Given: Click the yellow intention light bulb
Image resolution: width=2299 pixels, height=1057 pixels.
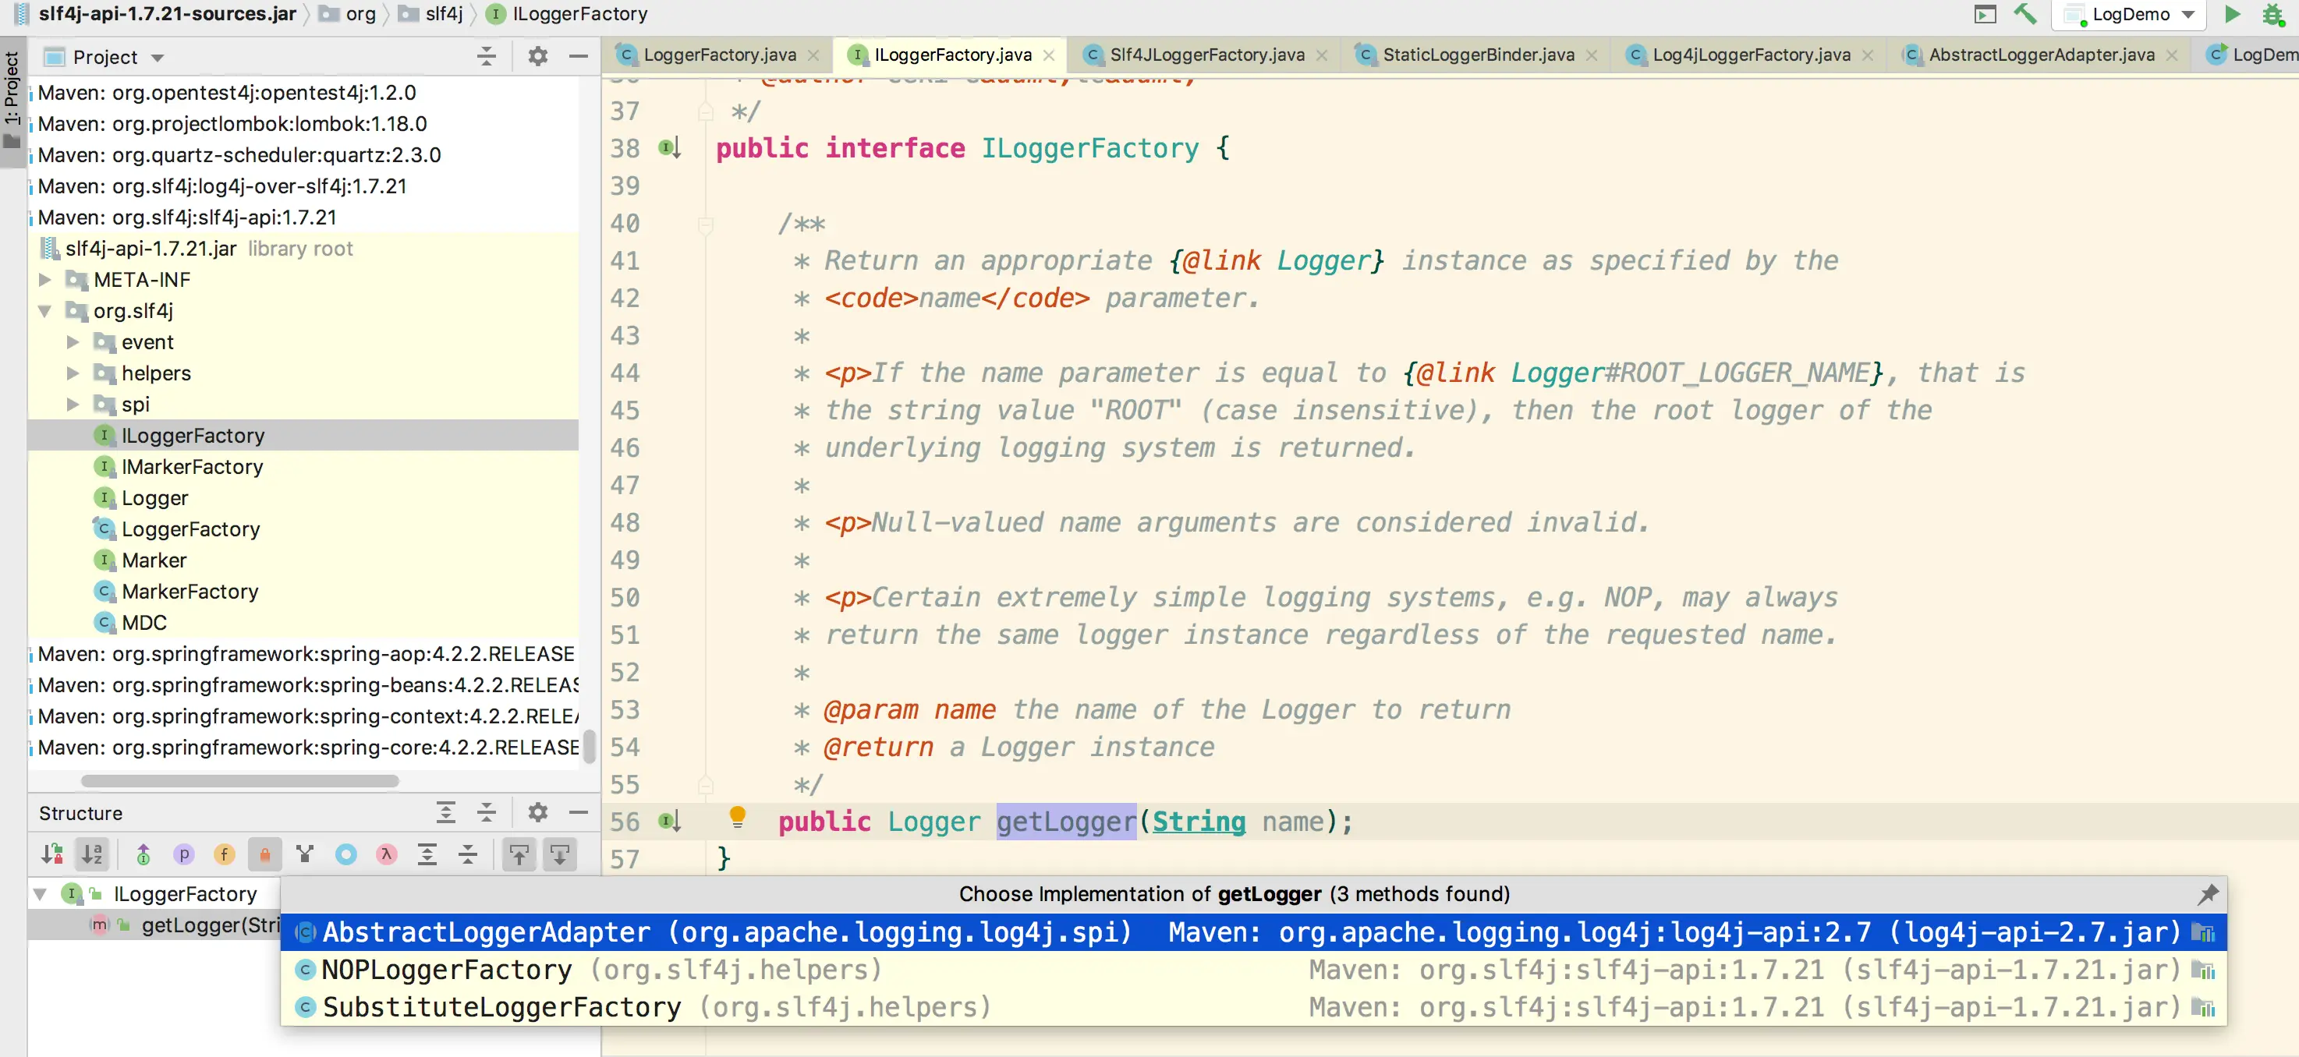Looking at the screenshot, I should 737,816.
